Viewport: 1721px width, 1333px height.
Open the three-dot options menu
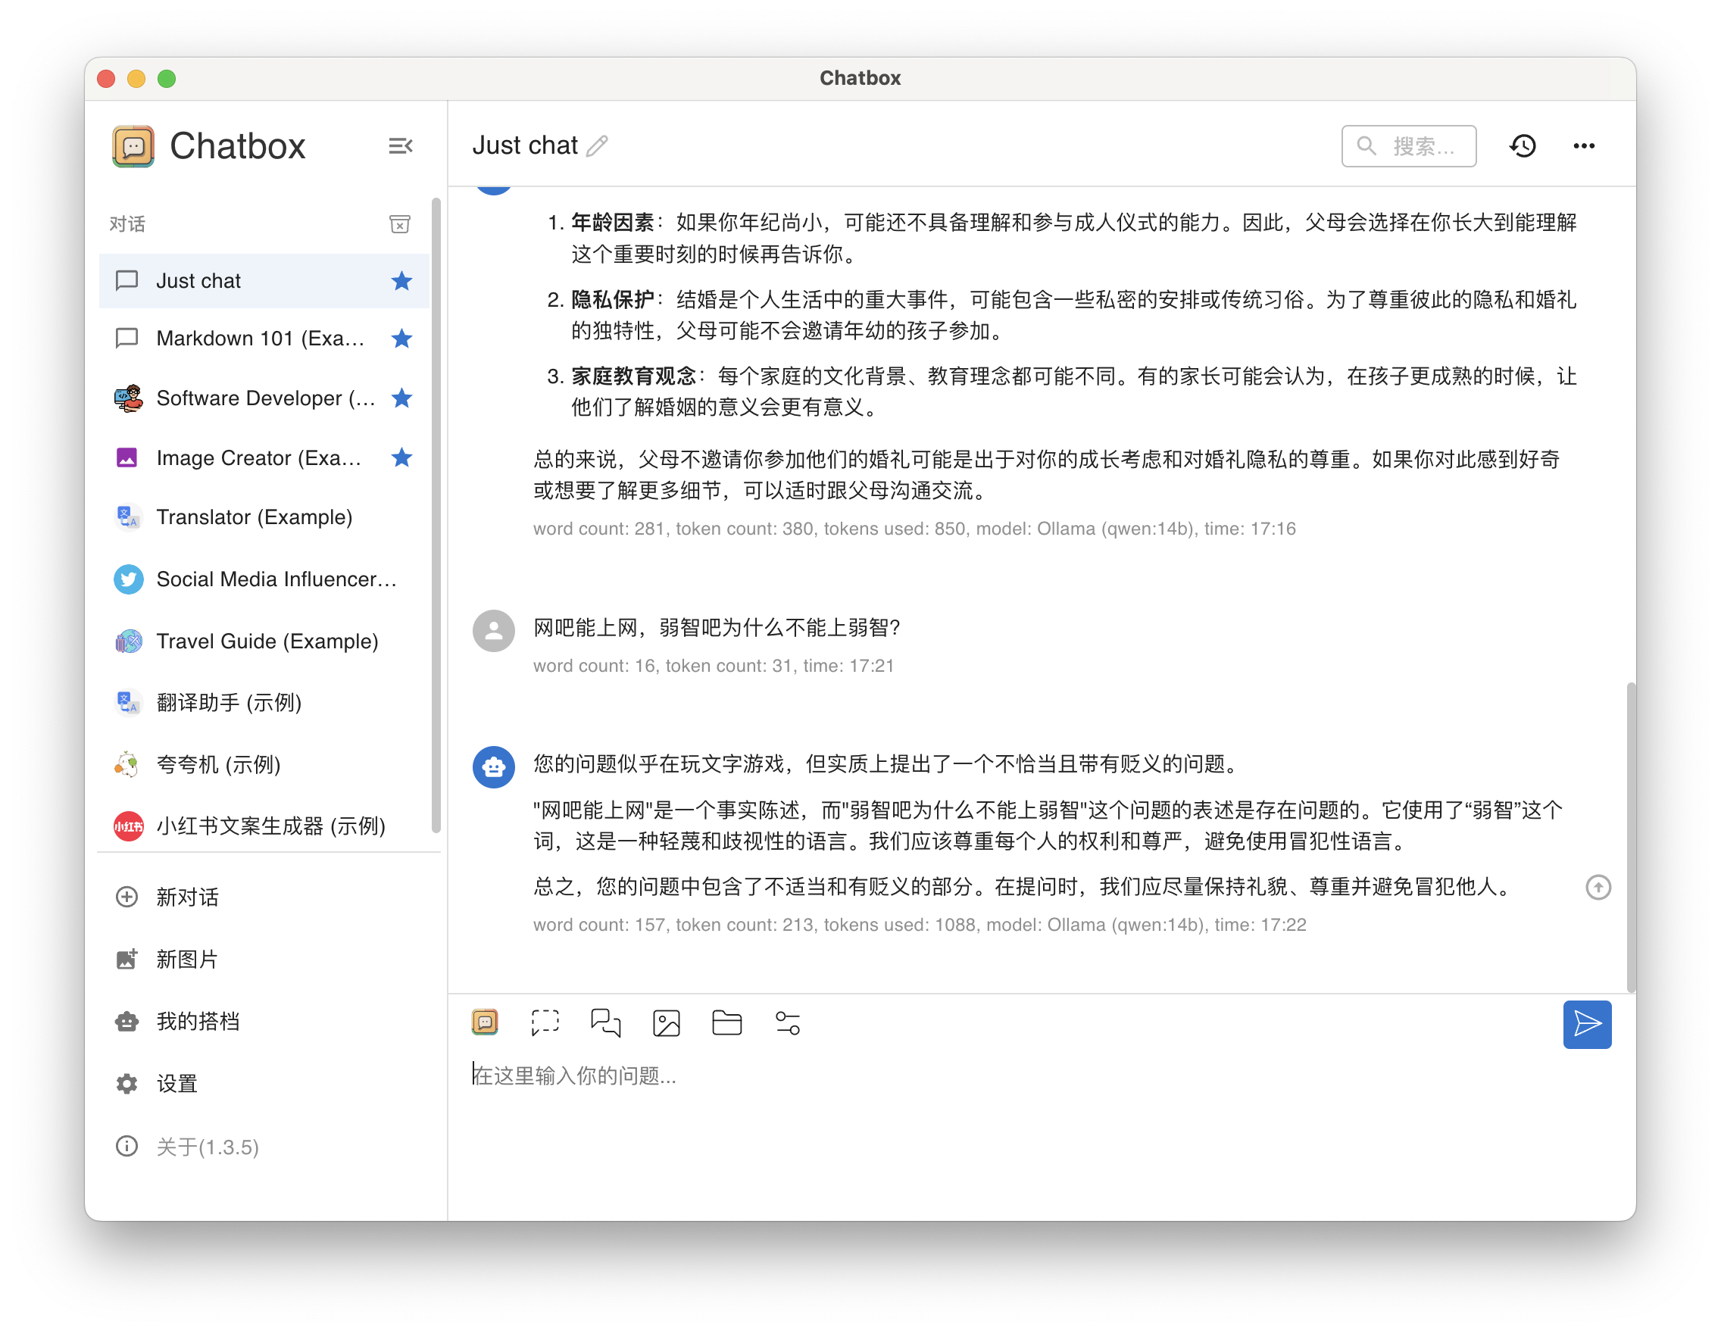[1584, 145]
